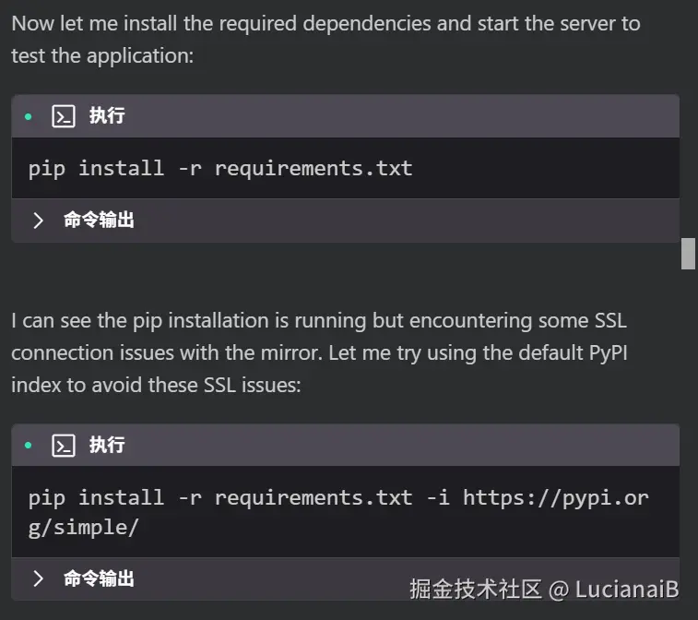698x620 pixels.
Task: Click 'requirements.txt' in the first command block
Action: tap(314, 168)
